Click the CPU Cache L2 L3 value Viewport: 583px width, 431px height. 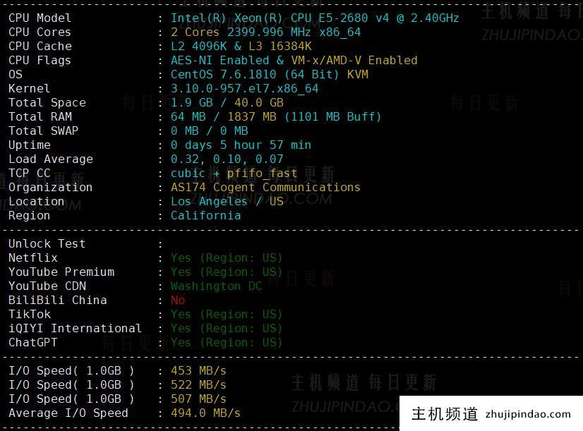click(x=241, y=46)
